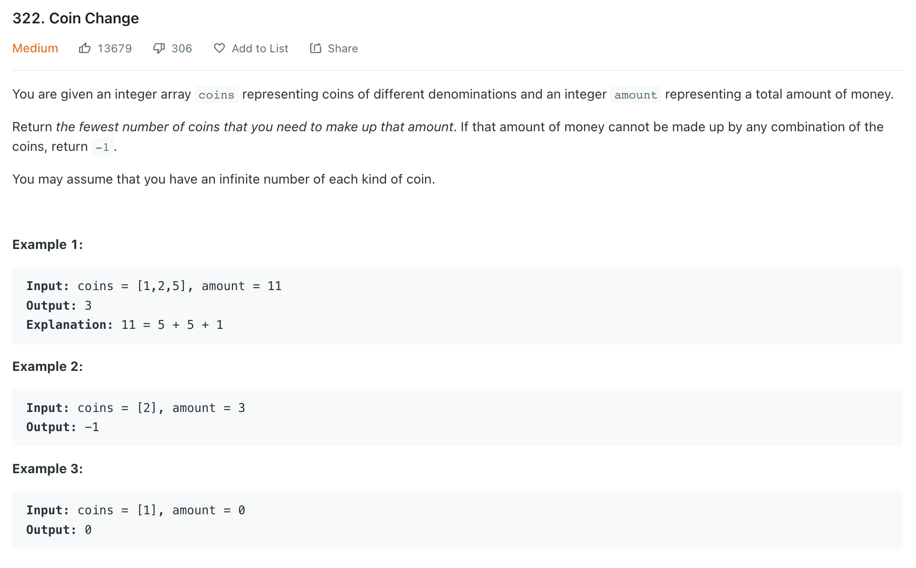The image size is (916, 568).
Task: Click the upvote count 13679
Action: [x=114, y=49]
